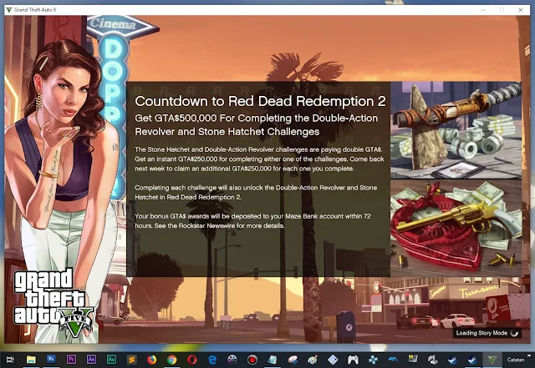
Task: Switch to Grand Theft Auto V taskbar icon
Action: 492,360
